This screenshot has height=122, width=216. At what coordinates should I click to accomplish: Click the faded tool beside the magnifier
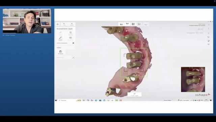point(71,38)
